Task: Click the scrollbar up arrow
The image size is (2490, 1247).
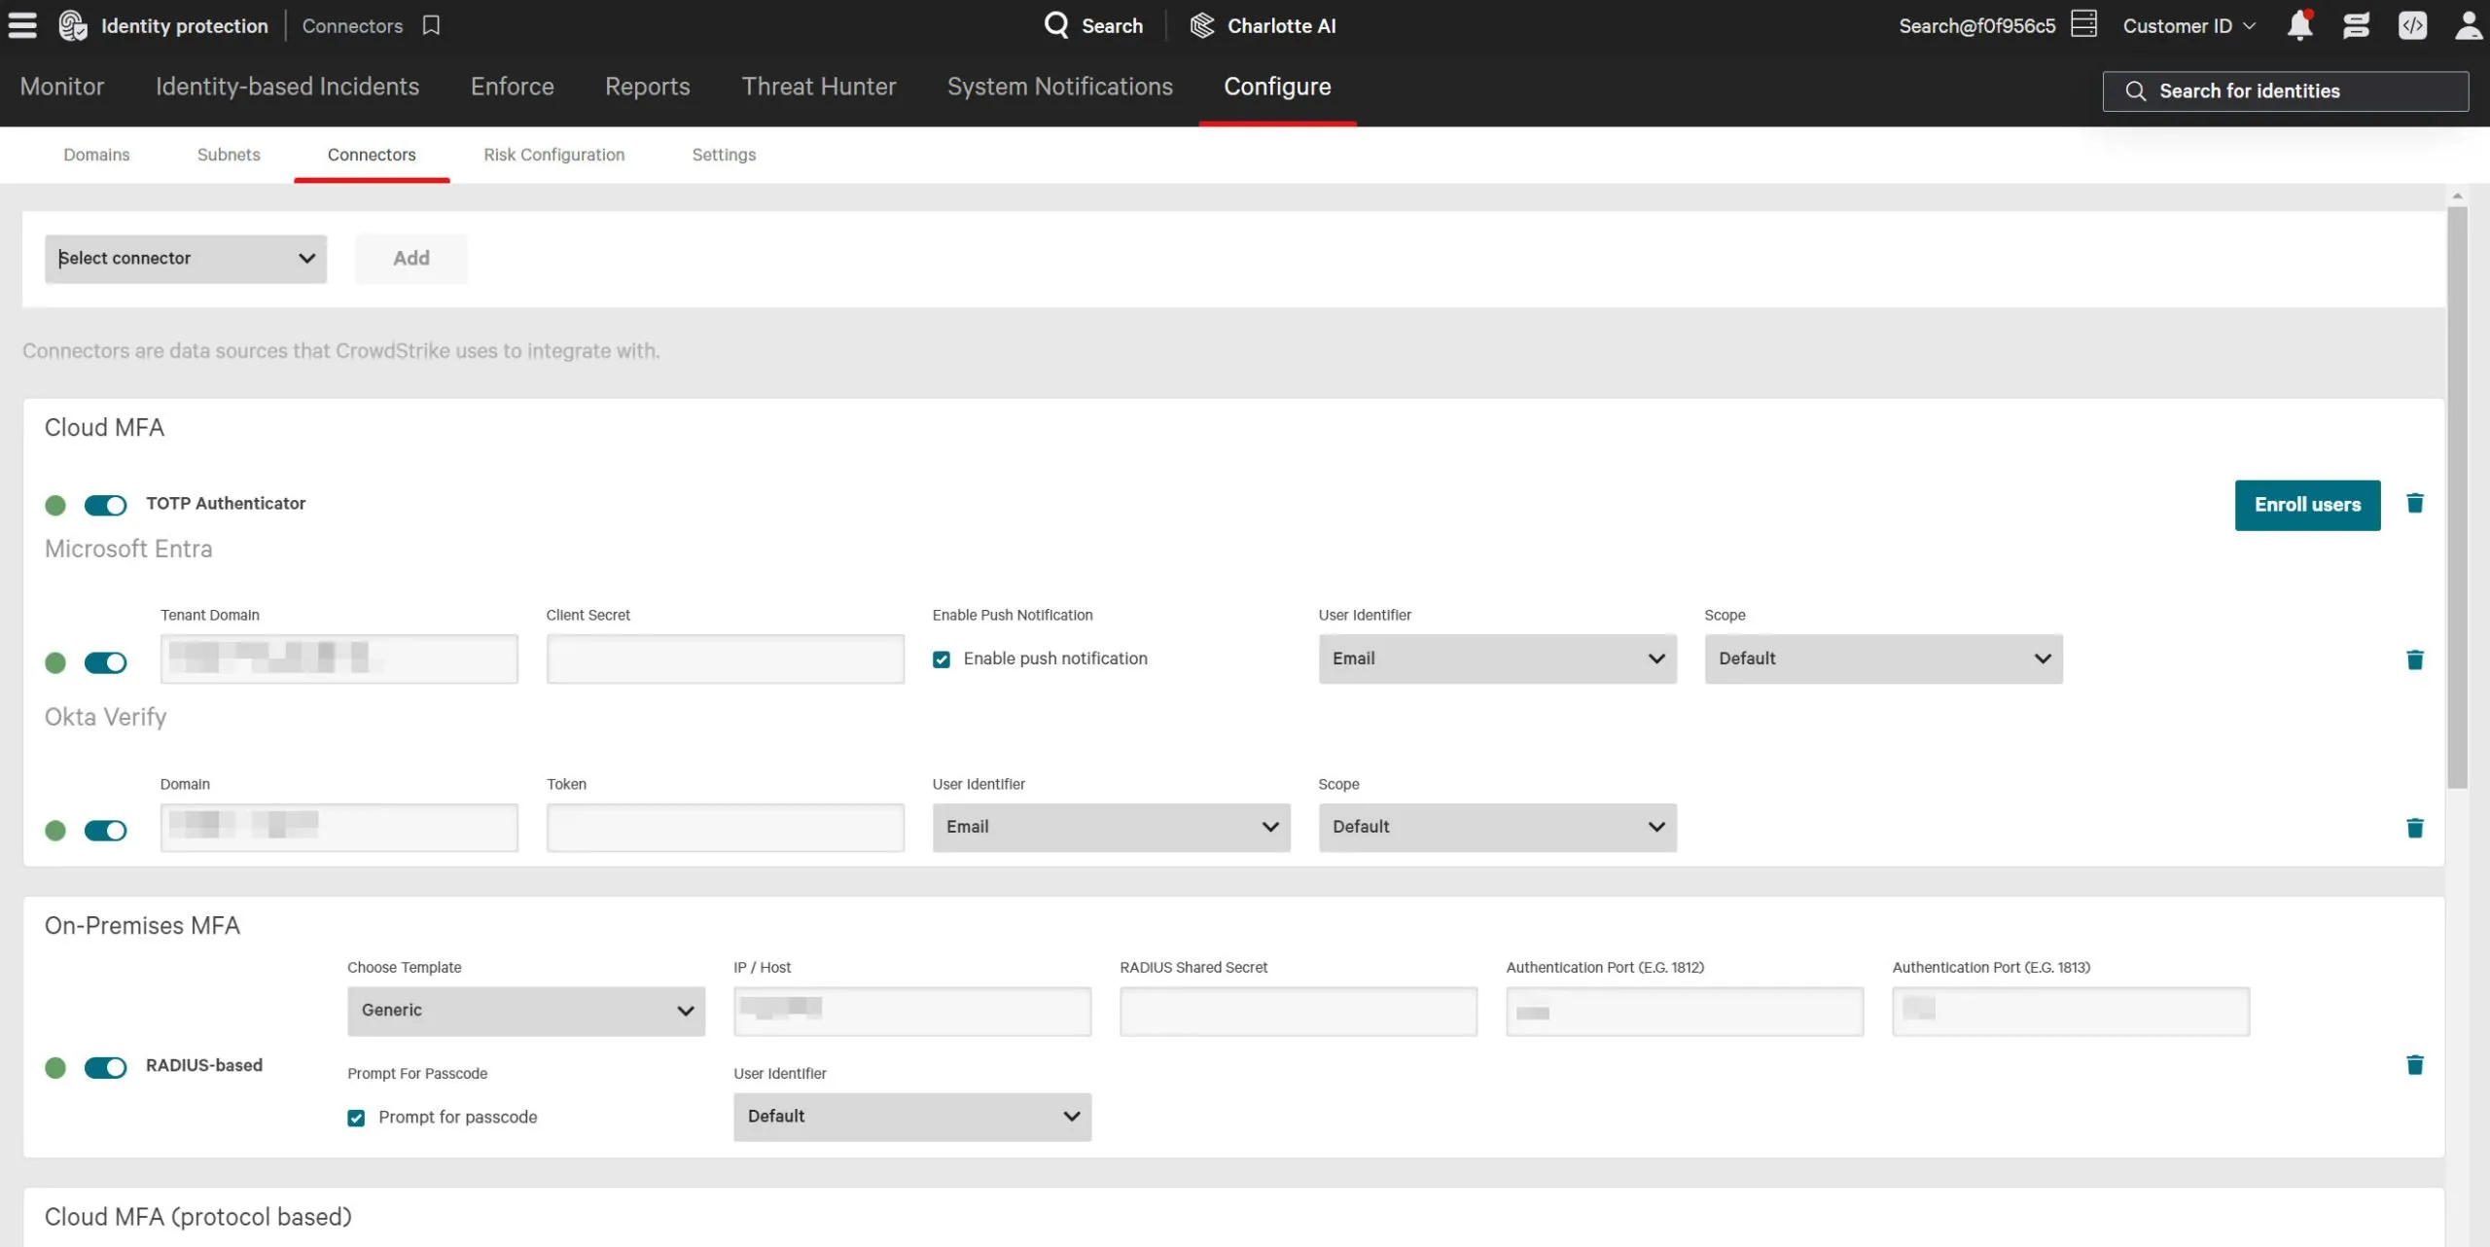Action: click(2458, 196)
